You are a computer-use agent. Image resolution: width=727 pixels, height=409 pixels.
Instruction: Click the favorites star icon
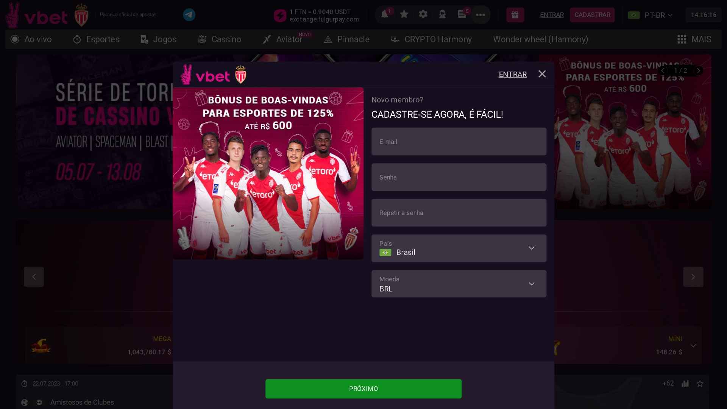coord(404,14)
